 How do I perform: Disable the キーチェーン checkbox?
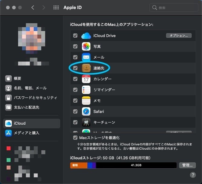click(x=75, y=122)
